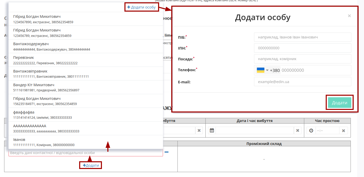
Task: Click the Додати особу dialog title
Action: tap(263, 17)
